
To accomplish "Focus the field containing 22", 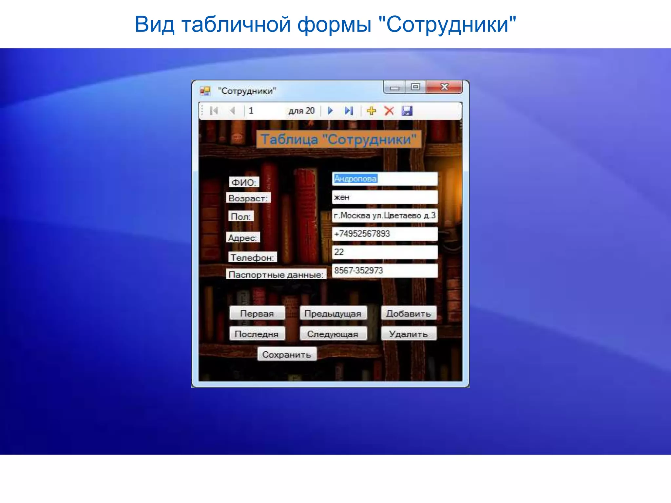I will coord(385,252).
